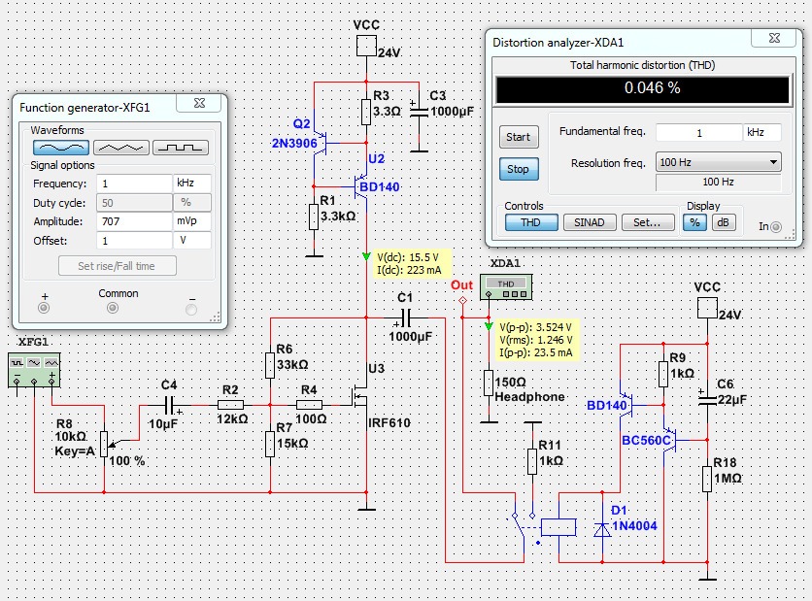The image size is (812, 601).
Task: Close the Distortion analyzer-XDA1 window
Action: [x=774, y=38]
